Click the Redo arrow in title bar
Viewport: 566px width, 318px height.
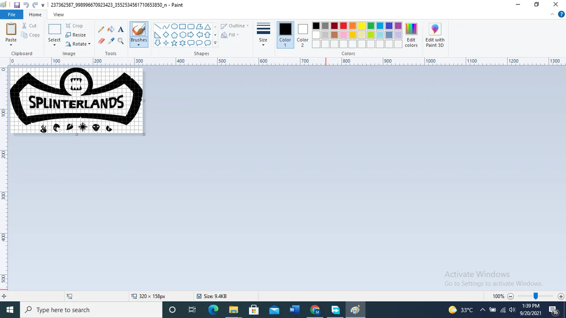35,5
